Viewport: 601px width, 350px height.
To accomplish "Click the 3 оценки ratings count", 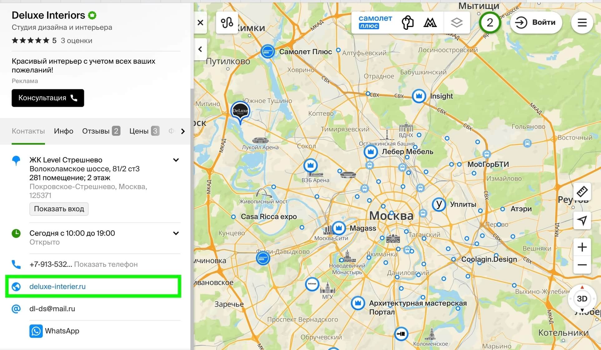I will (x=76, y=41).
